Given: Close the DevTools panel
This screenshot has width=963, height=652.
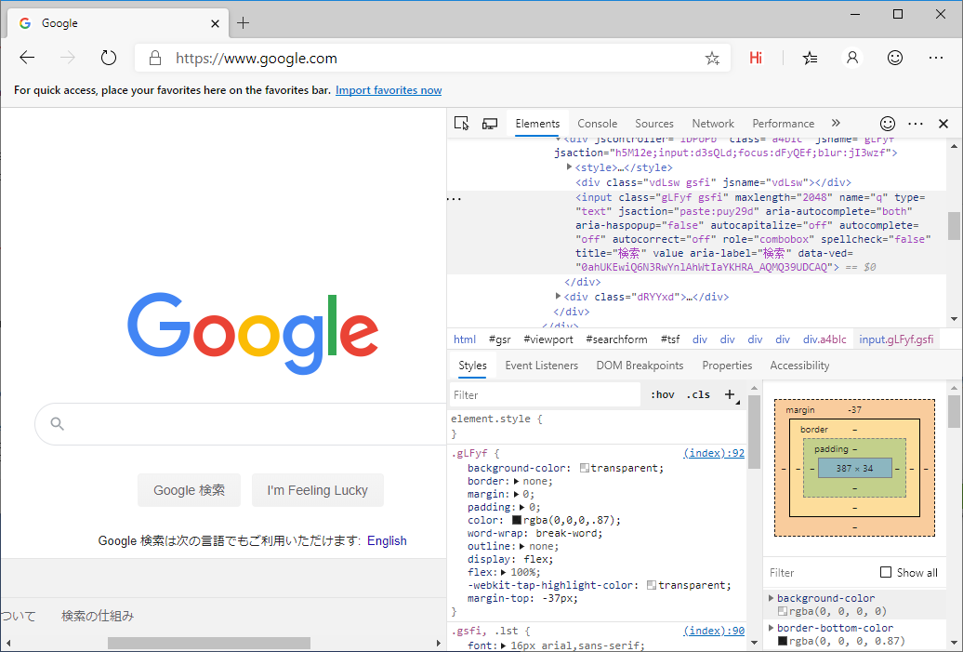Looking at the screenshot, I should tap(943, 124).
